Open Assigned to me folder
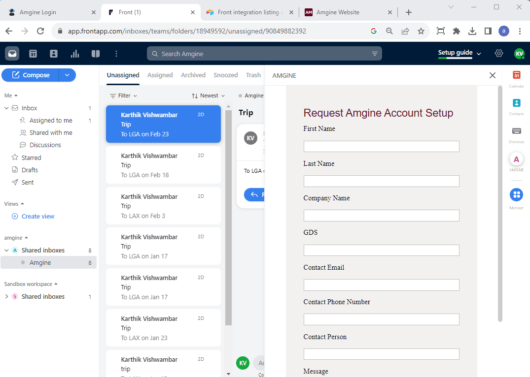 [x=51, y=121]
